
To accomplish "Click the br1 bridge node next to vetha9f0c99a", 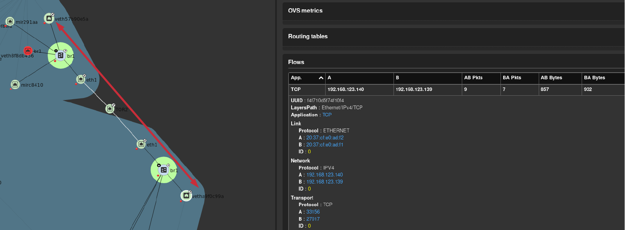I will pos(164,170).
